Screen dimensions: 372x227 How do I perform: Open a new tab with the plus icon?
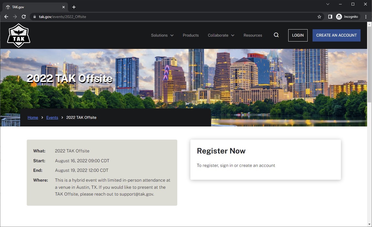(74, 7)
